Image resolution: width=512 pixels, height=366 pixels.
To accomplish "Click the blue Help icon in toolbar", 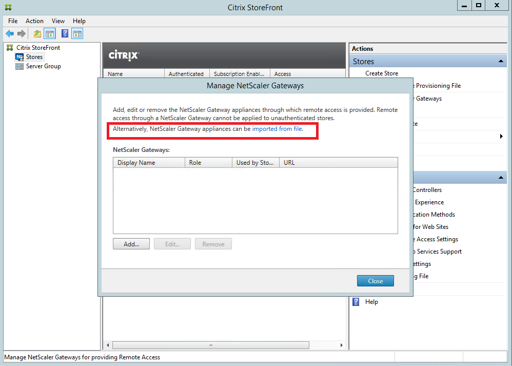I will coord(65,34).
